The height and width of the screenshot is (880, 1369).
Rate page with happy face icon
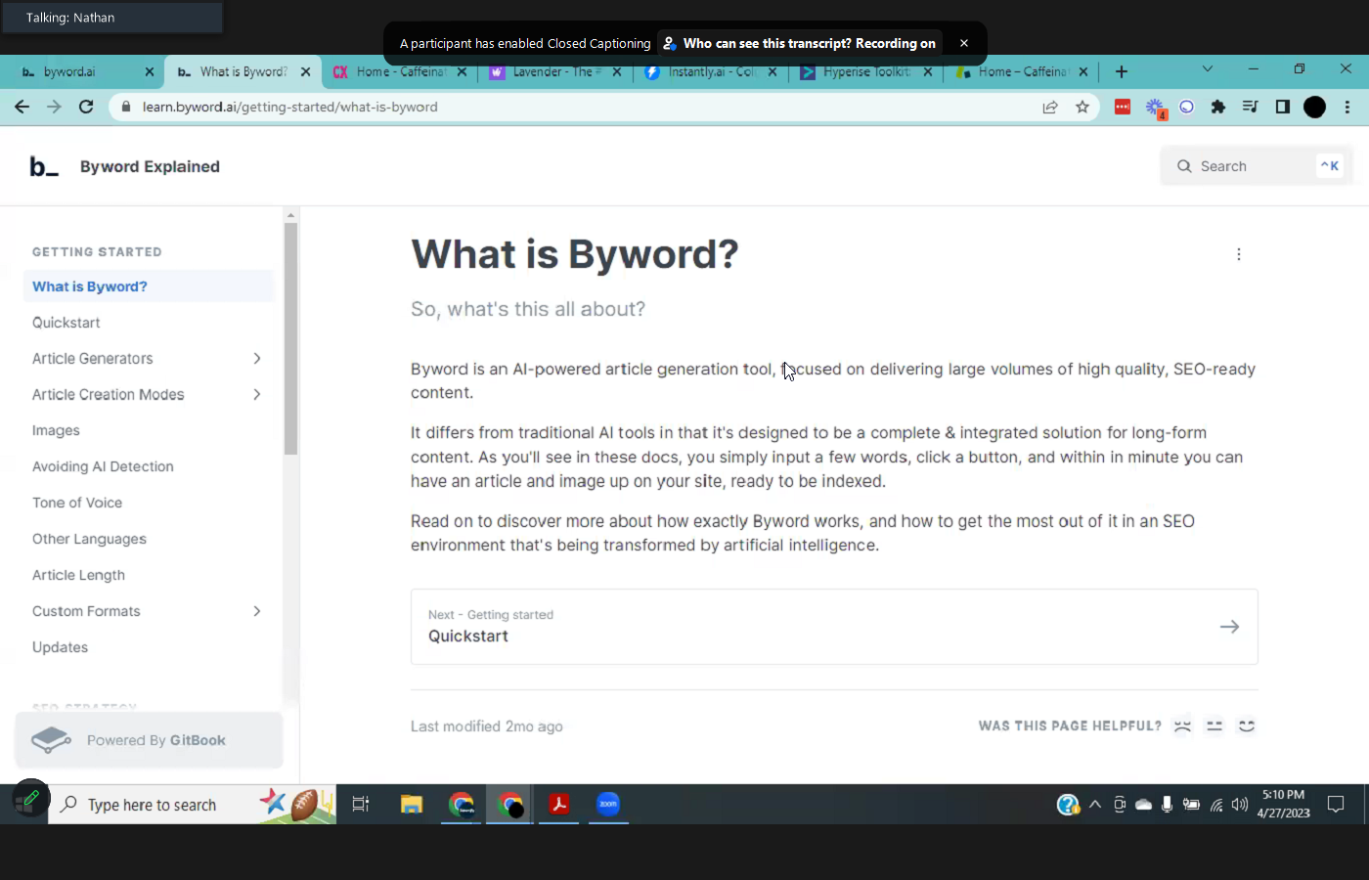1246,726
